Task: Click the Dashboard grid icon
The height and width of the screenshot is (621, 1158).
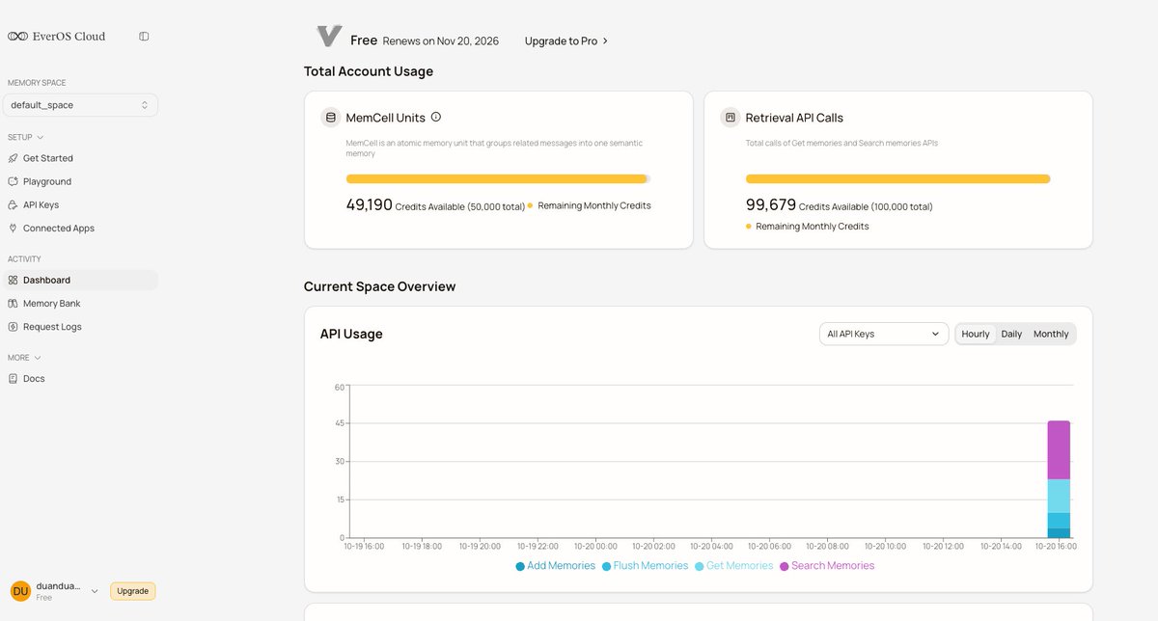Action: (13, 281)
